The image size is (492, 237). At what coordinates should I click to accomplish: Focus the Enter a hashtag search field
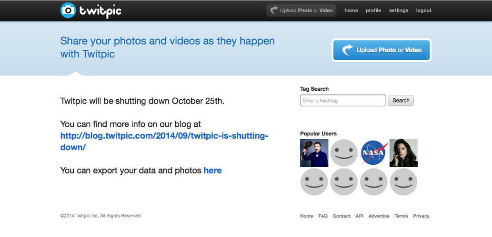click(342, 101)
